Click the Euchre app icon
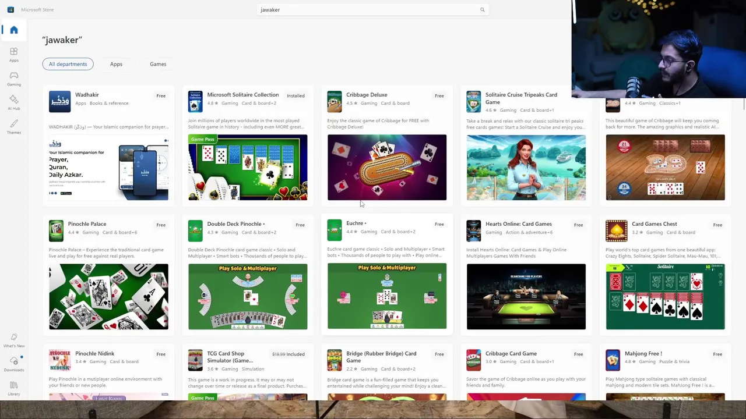Image resolution: width=746 pixels, height=419 pixels. (335, 230)
